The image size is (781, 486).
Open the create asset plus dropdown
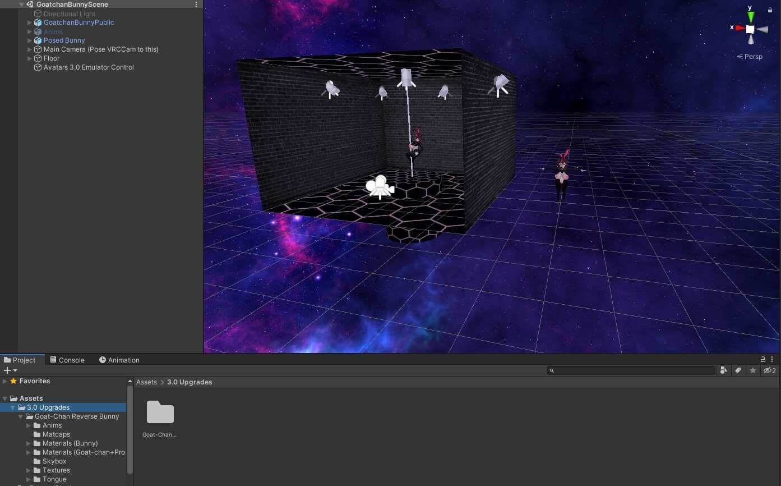tap(10, 370)
